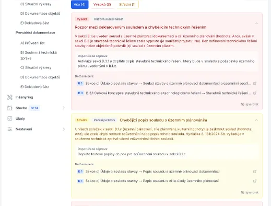
Task: Click the Nastavení sliders icon
Action: [x=10, y=129]
